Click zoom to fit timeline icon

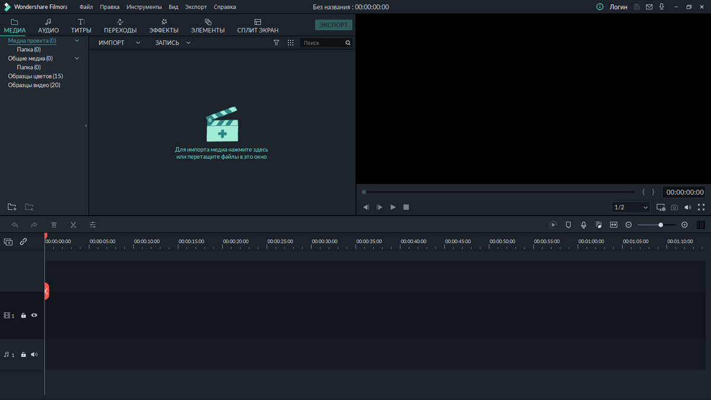[x=613, y=225]
